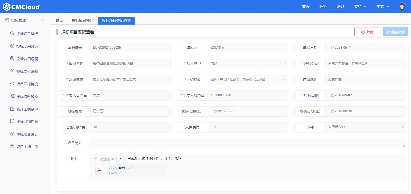Open the 洲/国家 cascader arrow
The image size is (411, 194).
(285, 79)
